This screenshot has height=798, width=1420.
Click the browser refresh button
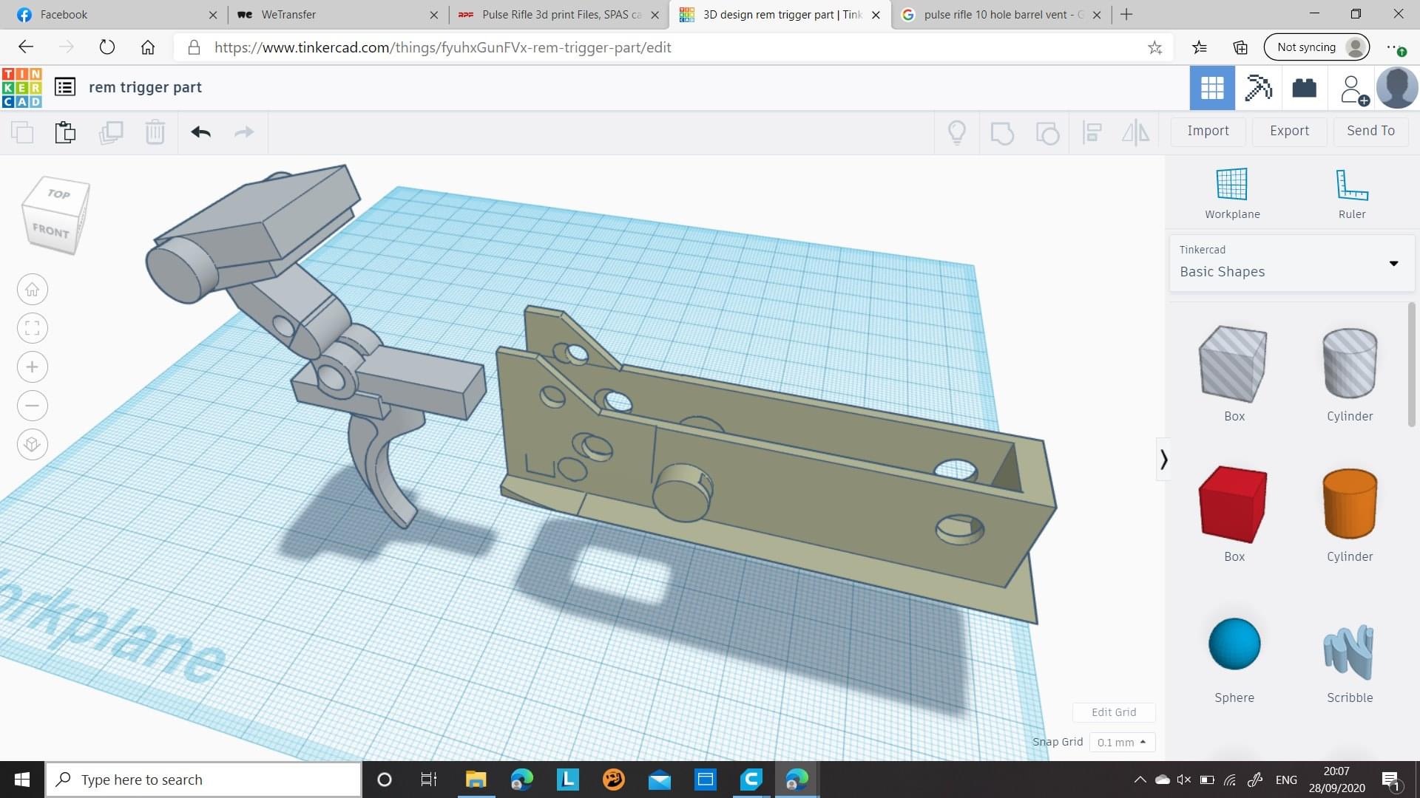(107, 47)
